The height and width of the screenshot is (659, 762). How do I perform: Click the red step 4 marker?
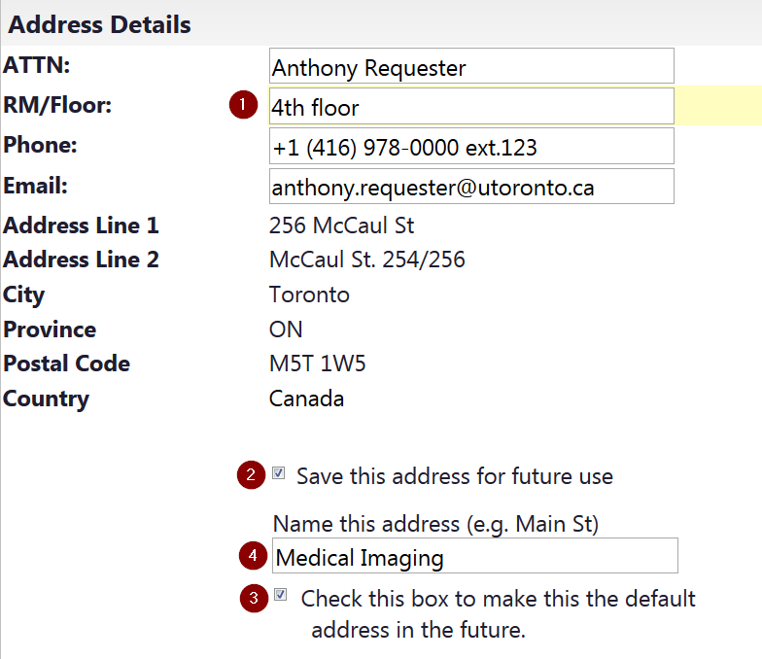tap(253, 556)
